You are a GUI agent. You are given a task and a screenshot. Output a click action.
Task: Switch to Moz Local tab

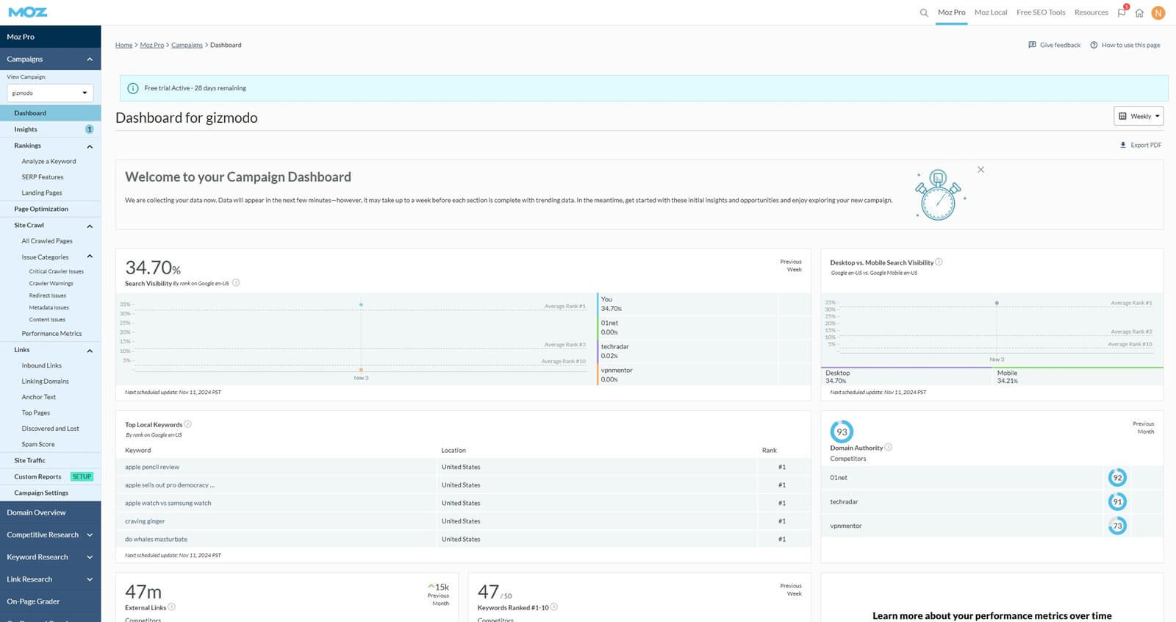coord(991,12)
